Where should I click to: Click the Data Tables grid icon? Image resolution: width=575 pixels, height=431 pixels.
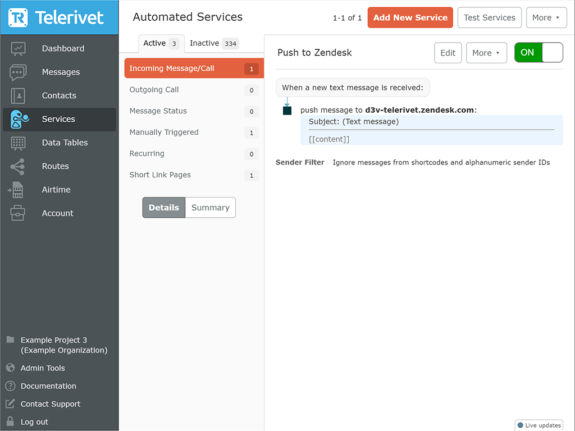[x=18, y=143]
